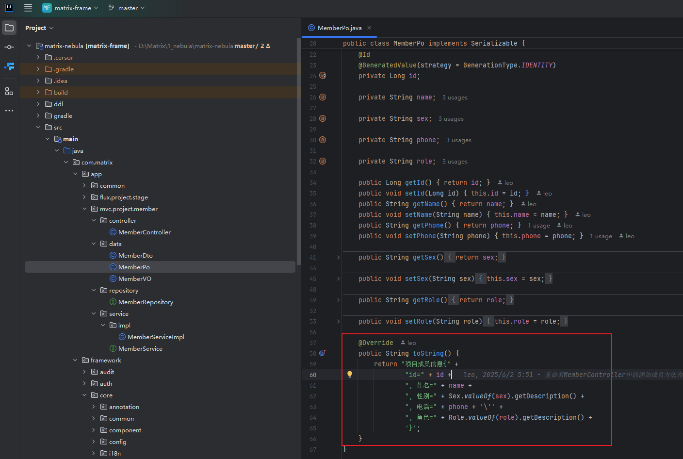The height and width of the screenshot is (459, 683).
Task: Close the MemberPo.java tab
Action: click(x=369, y=28)
